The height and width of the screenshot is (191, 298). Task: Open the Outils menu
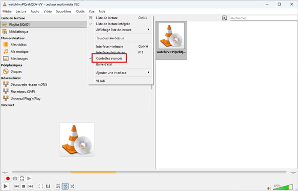tap(80, 11)
